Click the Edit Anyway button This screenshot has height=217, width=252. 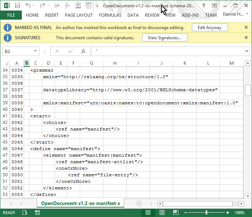pos(209,28)
